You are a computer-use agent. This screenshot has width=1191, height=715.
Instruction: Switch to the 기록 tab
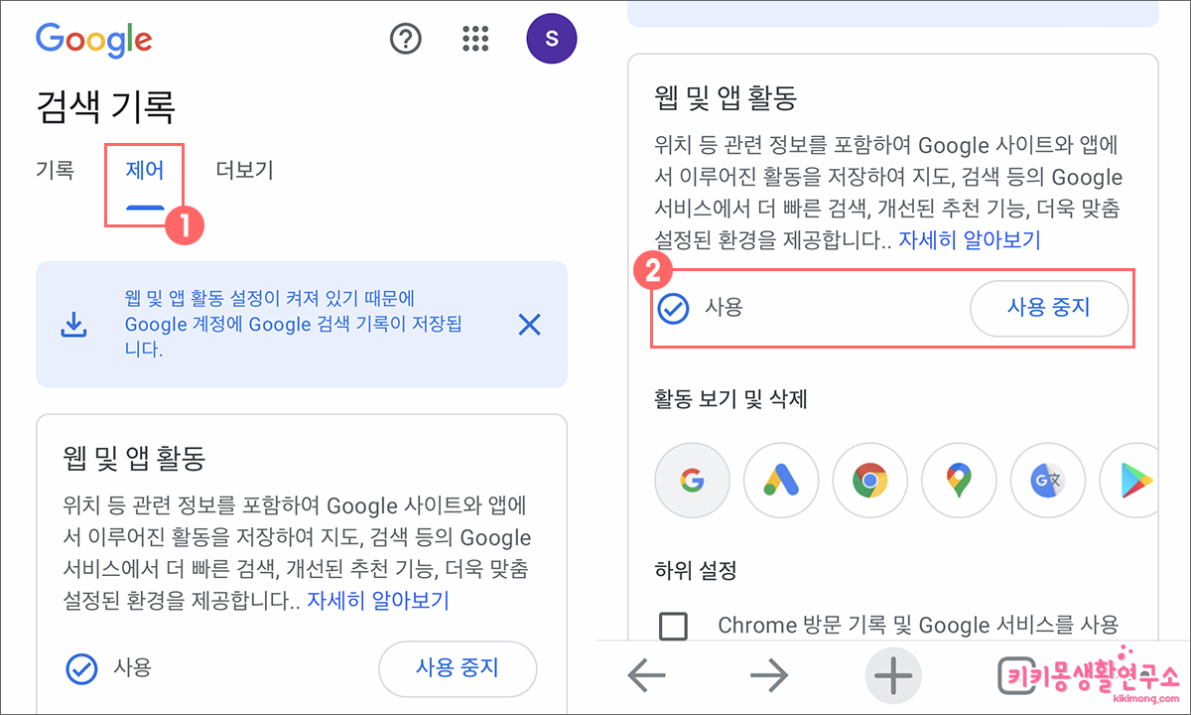point(56,169)
